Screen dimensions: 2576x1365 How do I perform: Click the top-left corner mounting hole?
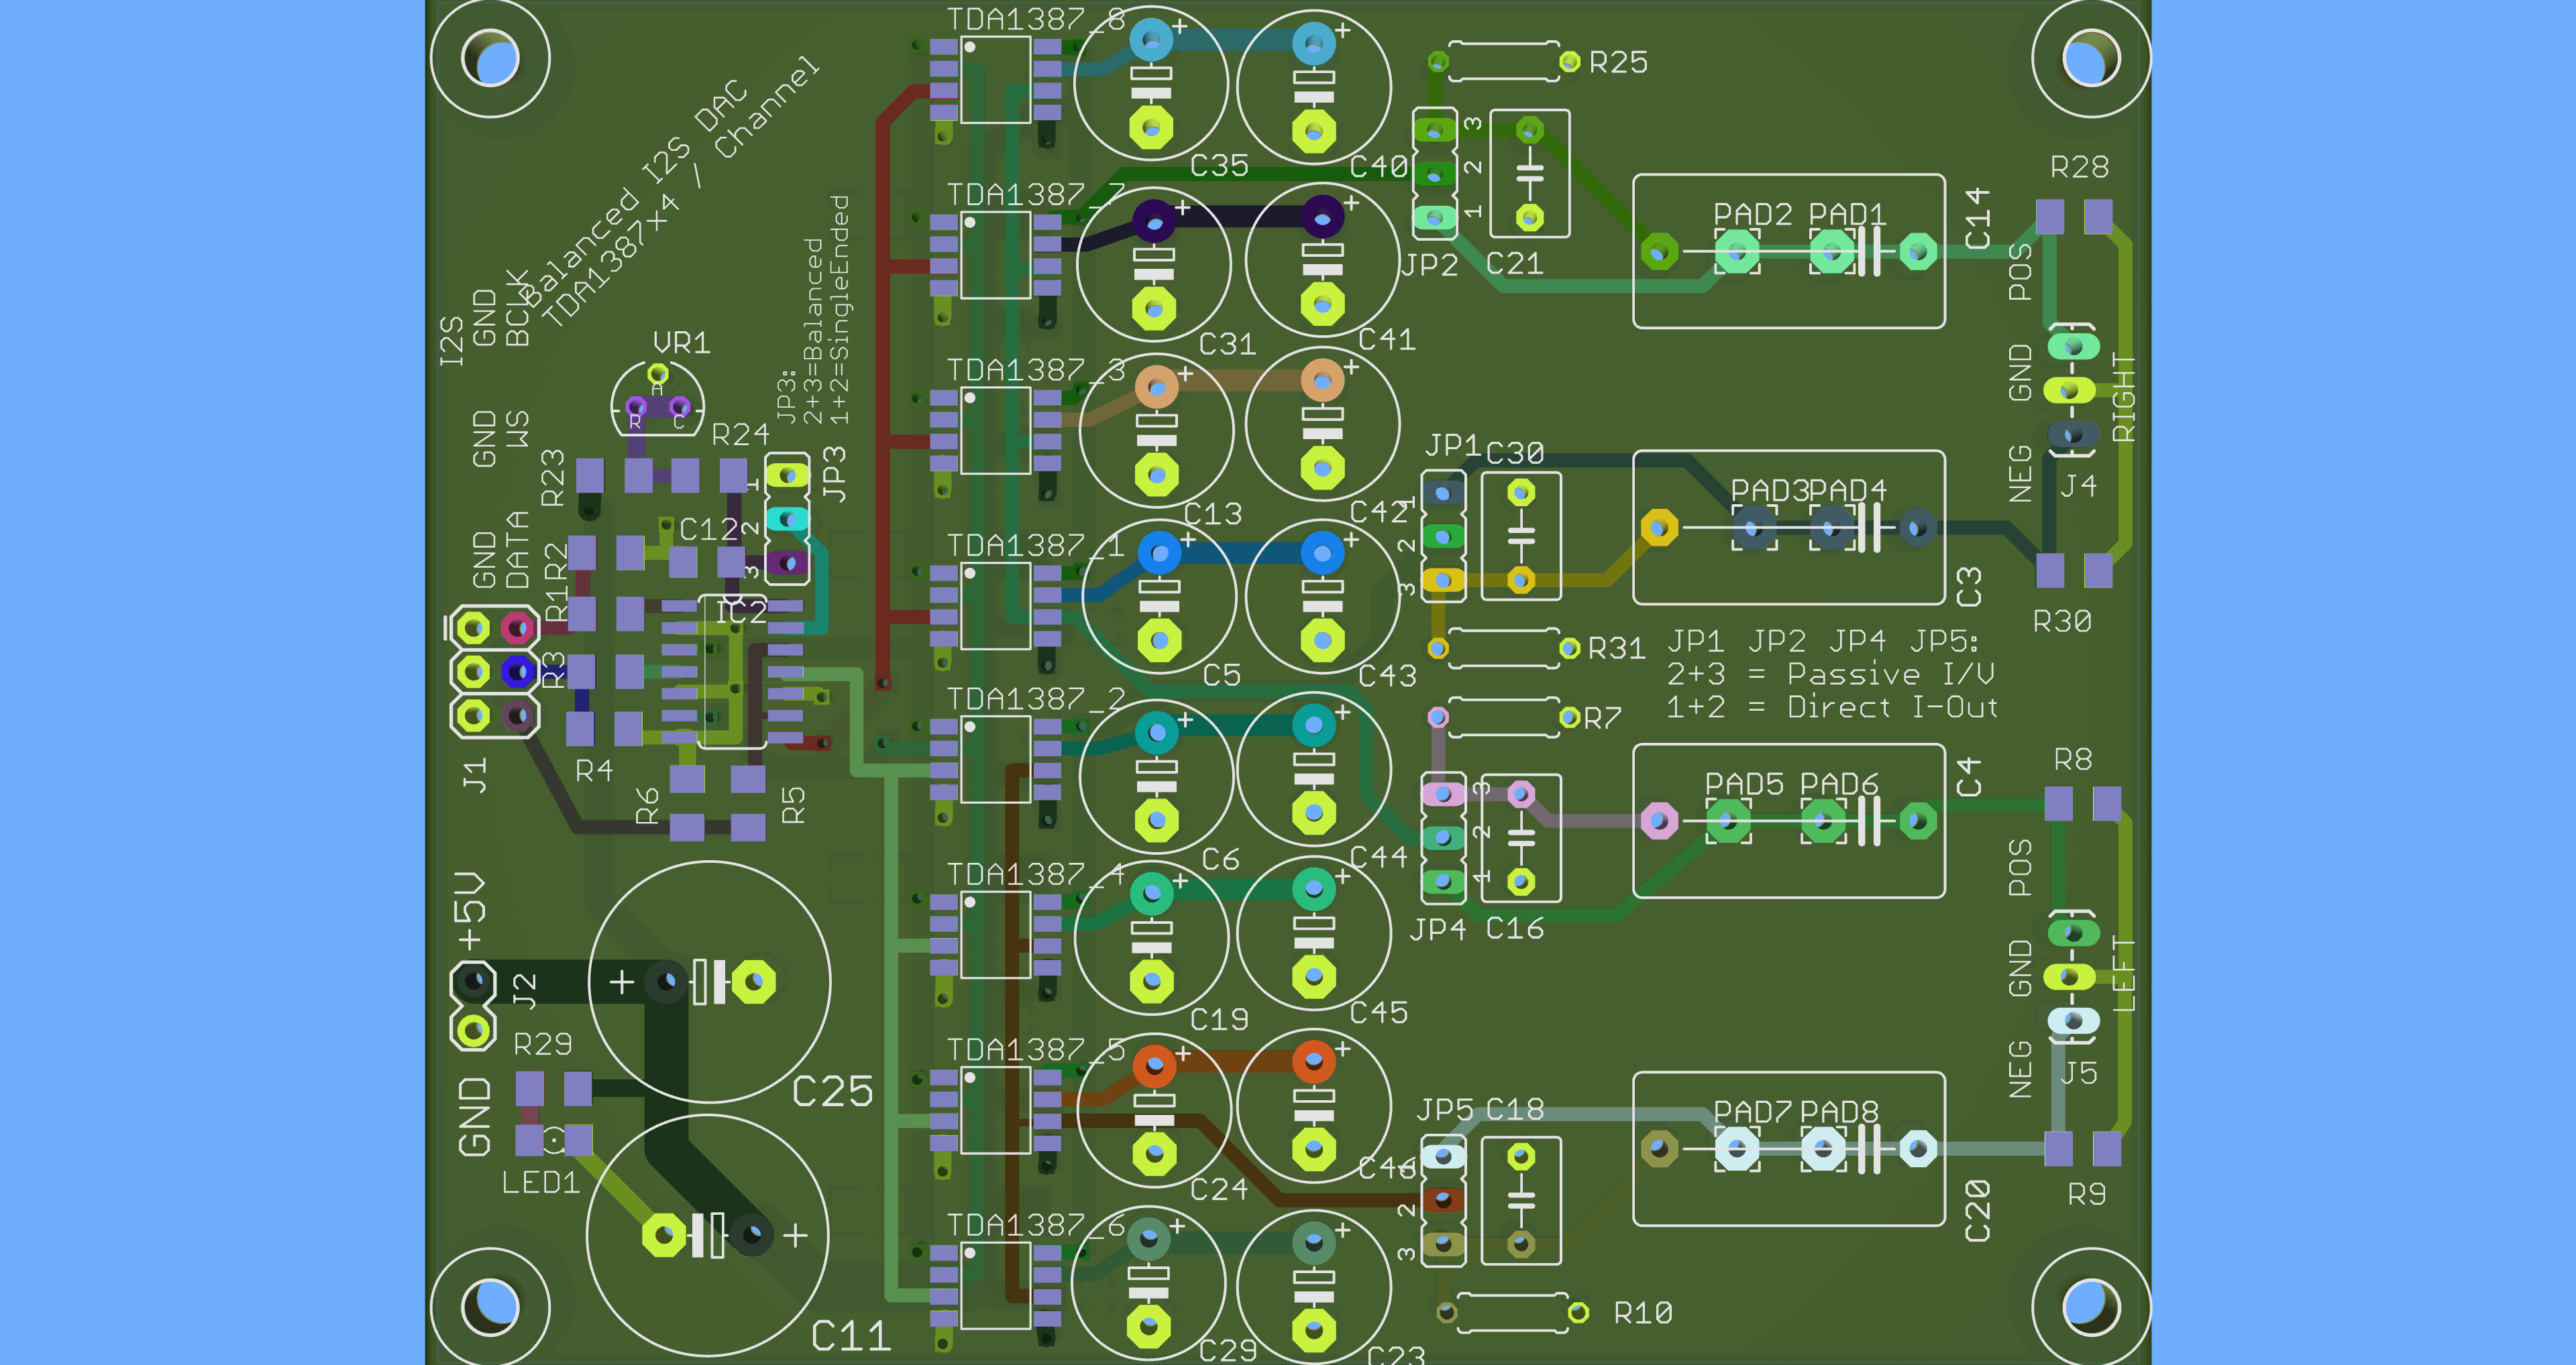(490, 59)
